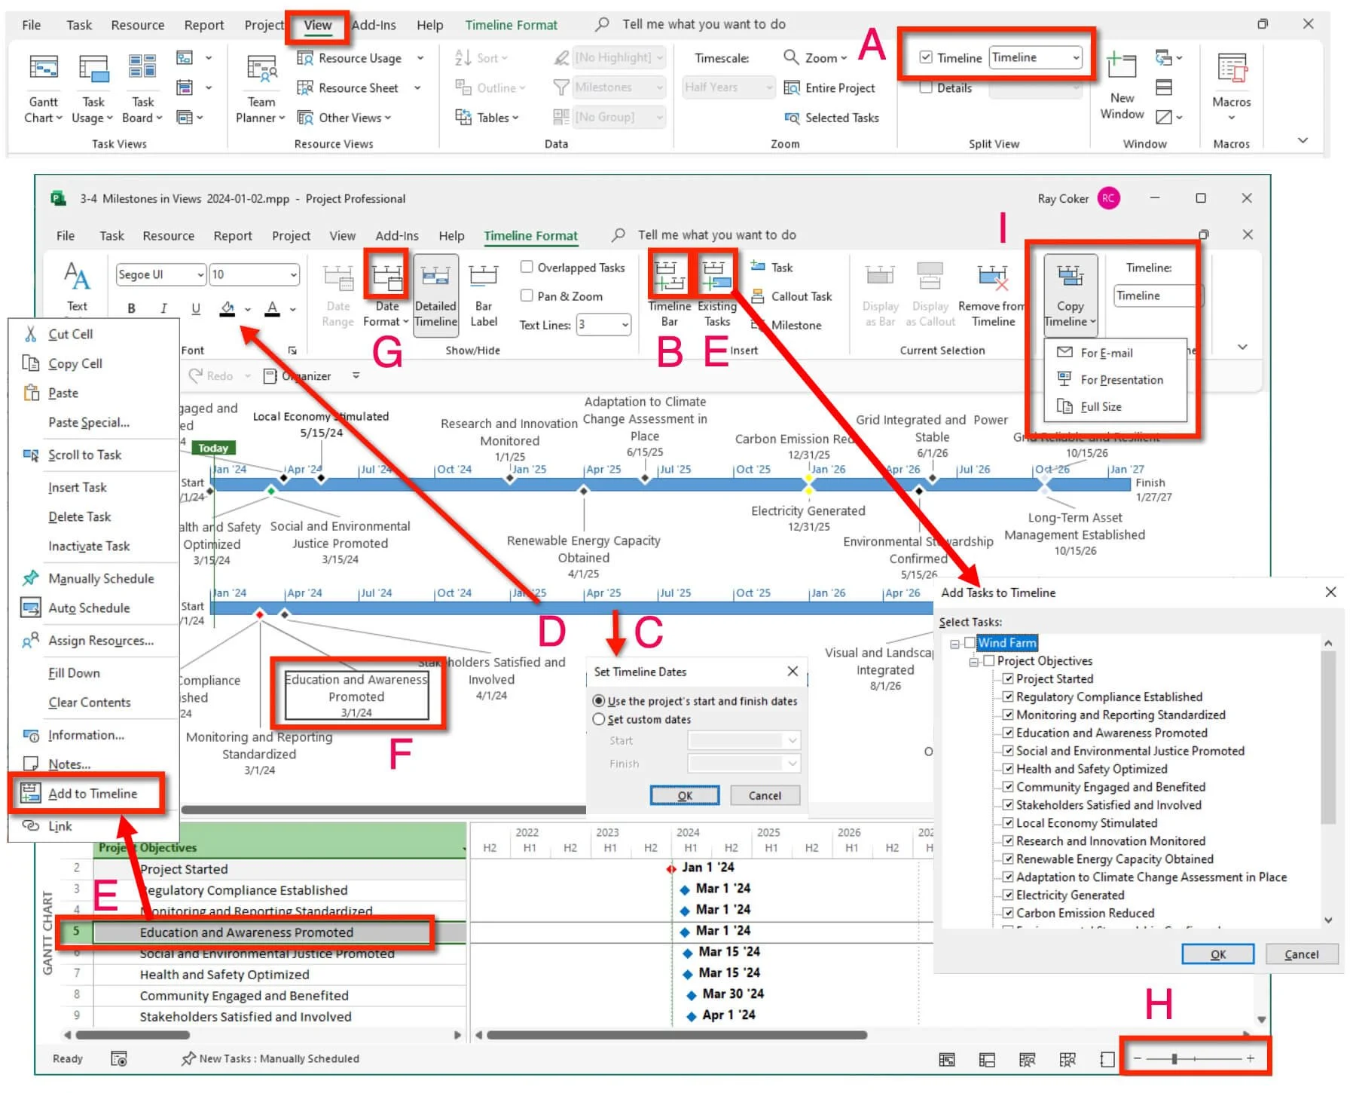
Task: Choose Copy Cell from context menu
Action: pyautogui.click(x=75, y=363)
